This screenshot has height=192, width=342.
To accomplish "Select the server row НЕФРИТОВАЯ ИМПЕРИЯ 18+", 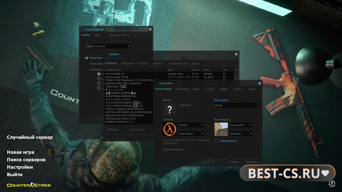I will pyautogui.click(x=129, y=96).
